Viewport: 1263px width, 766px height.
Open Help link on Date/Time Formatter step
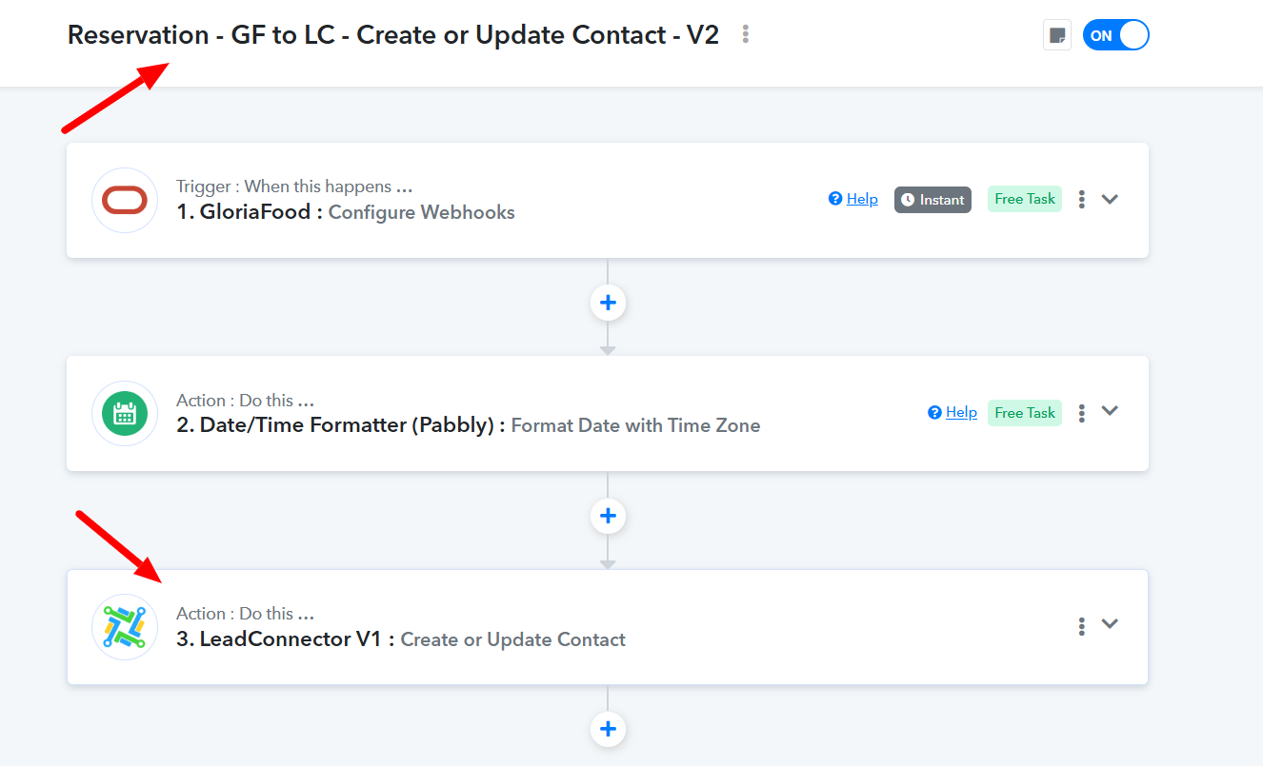click(x=952, y=412)
